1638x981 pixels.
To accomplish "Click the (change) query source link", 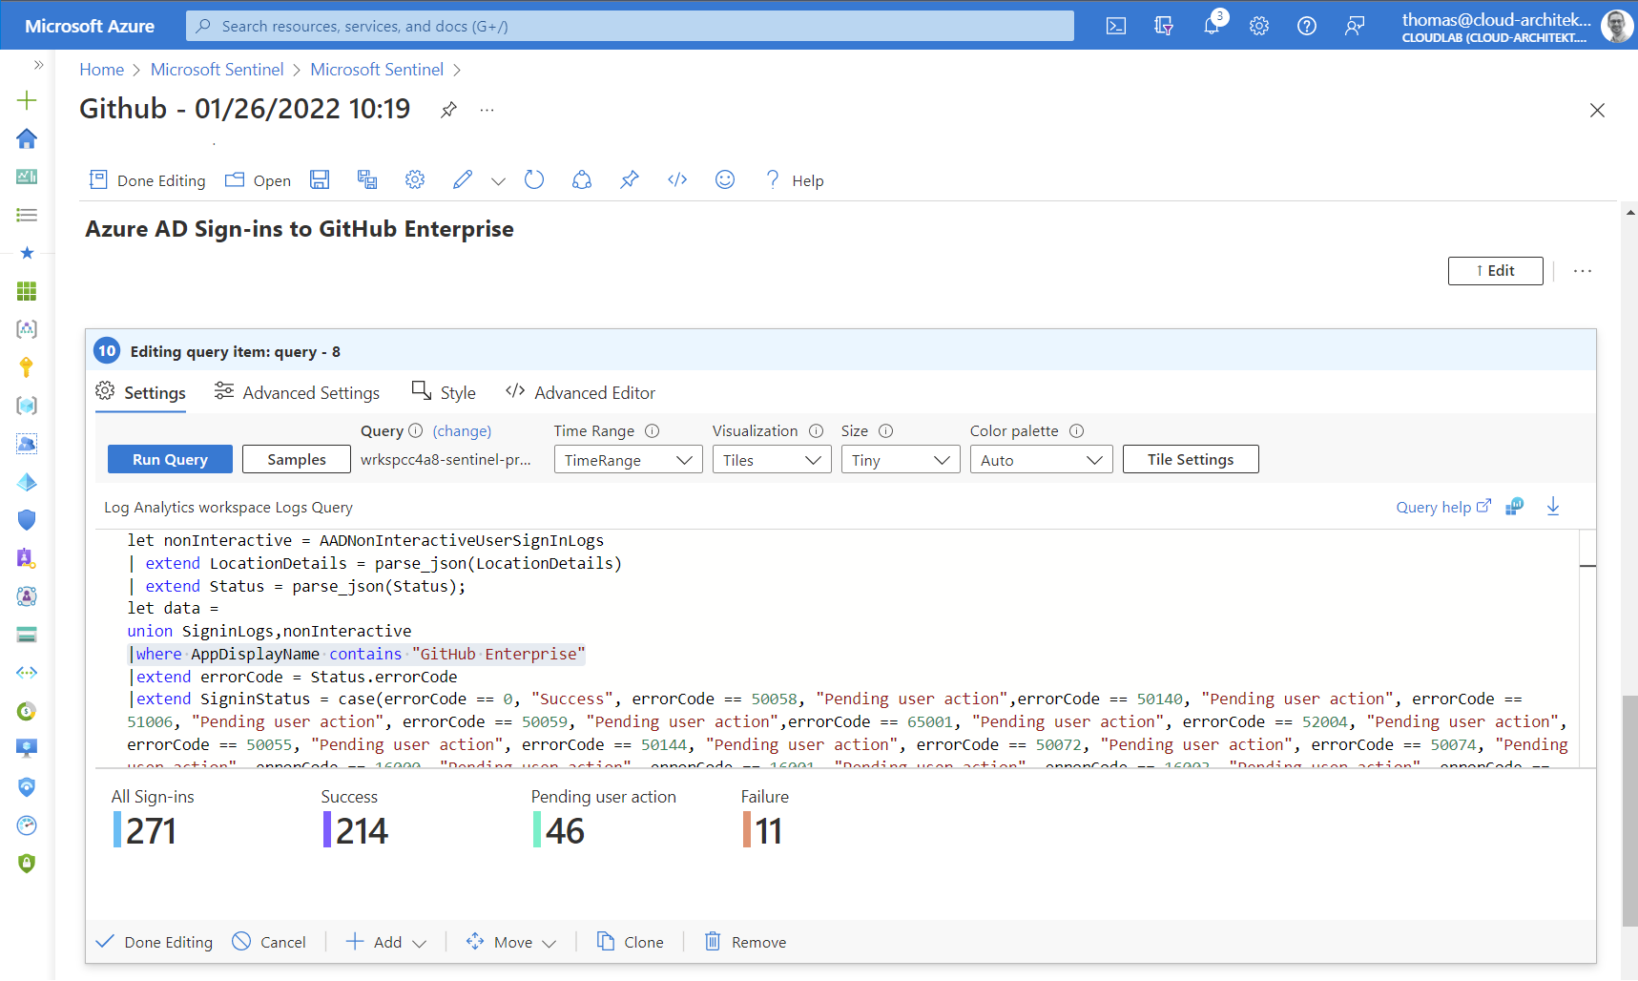I will (462, 431).
